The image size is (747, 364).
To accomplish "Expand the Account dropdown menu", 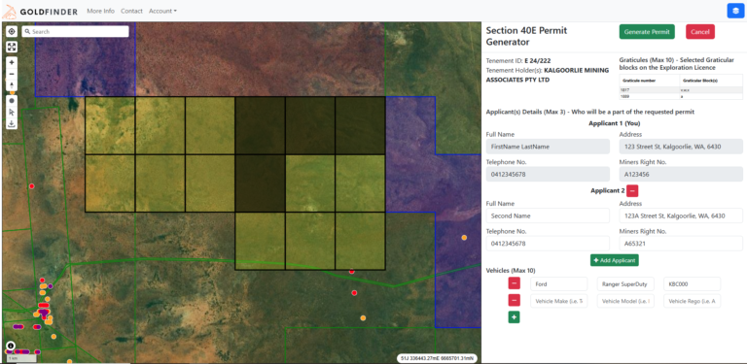I will pos(162,11).
